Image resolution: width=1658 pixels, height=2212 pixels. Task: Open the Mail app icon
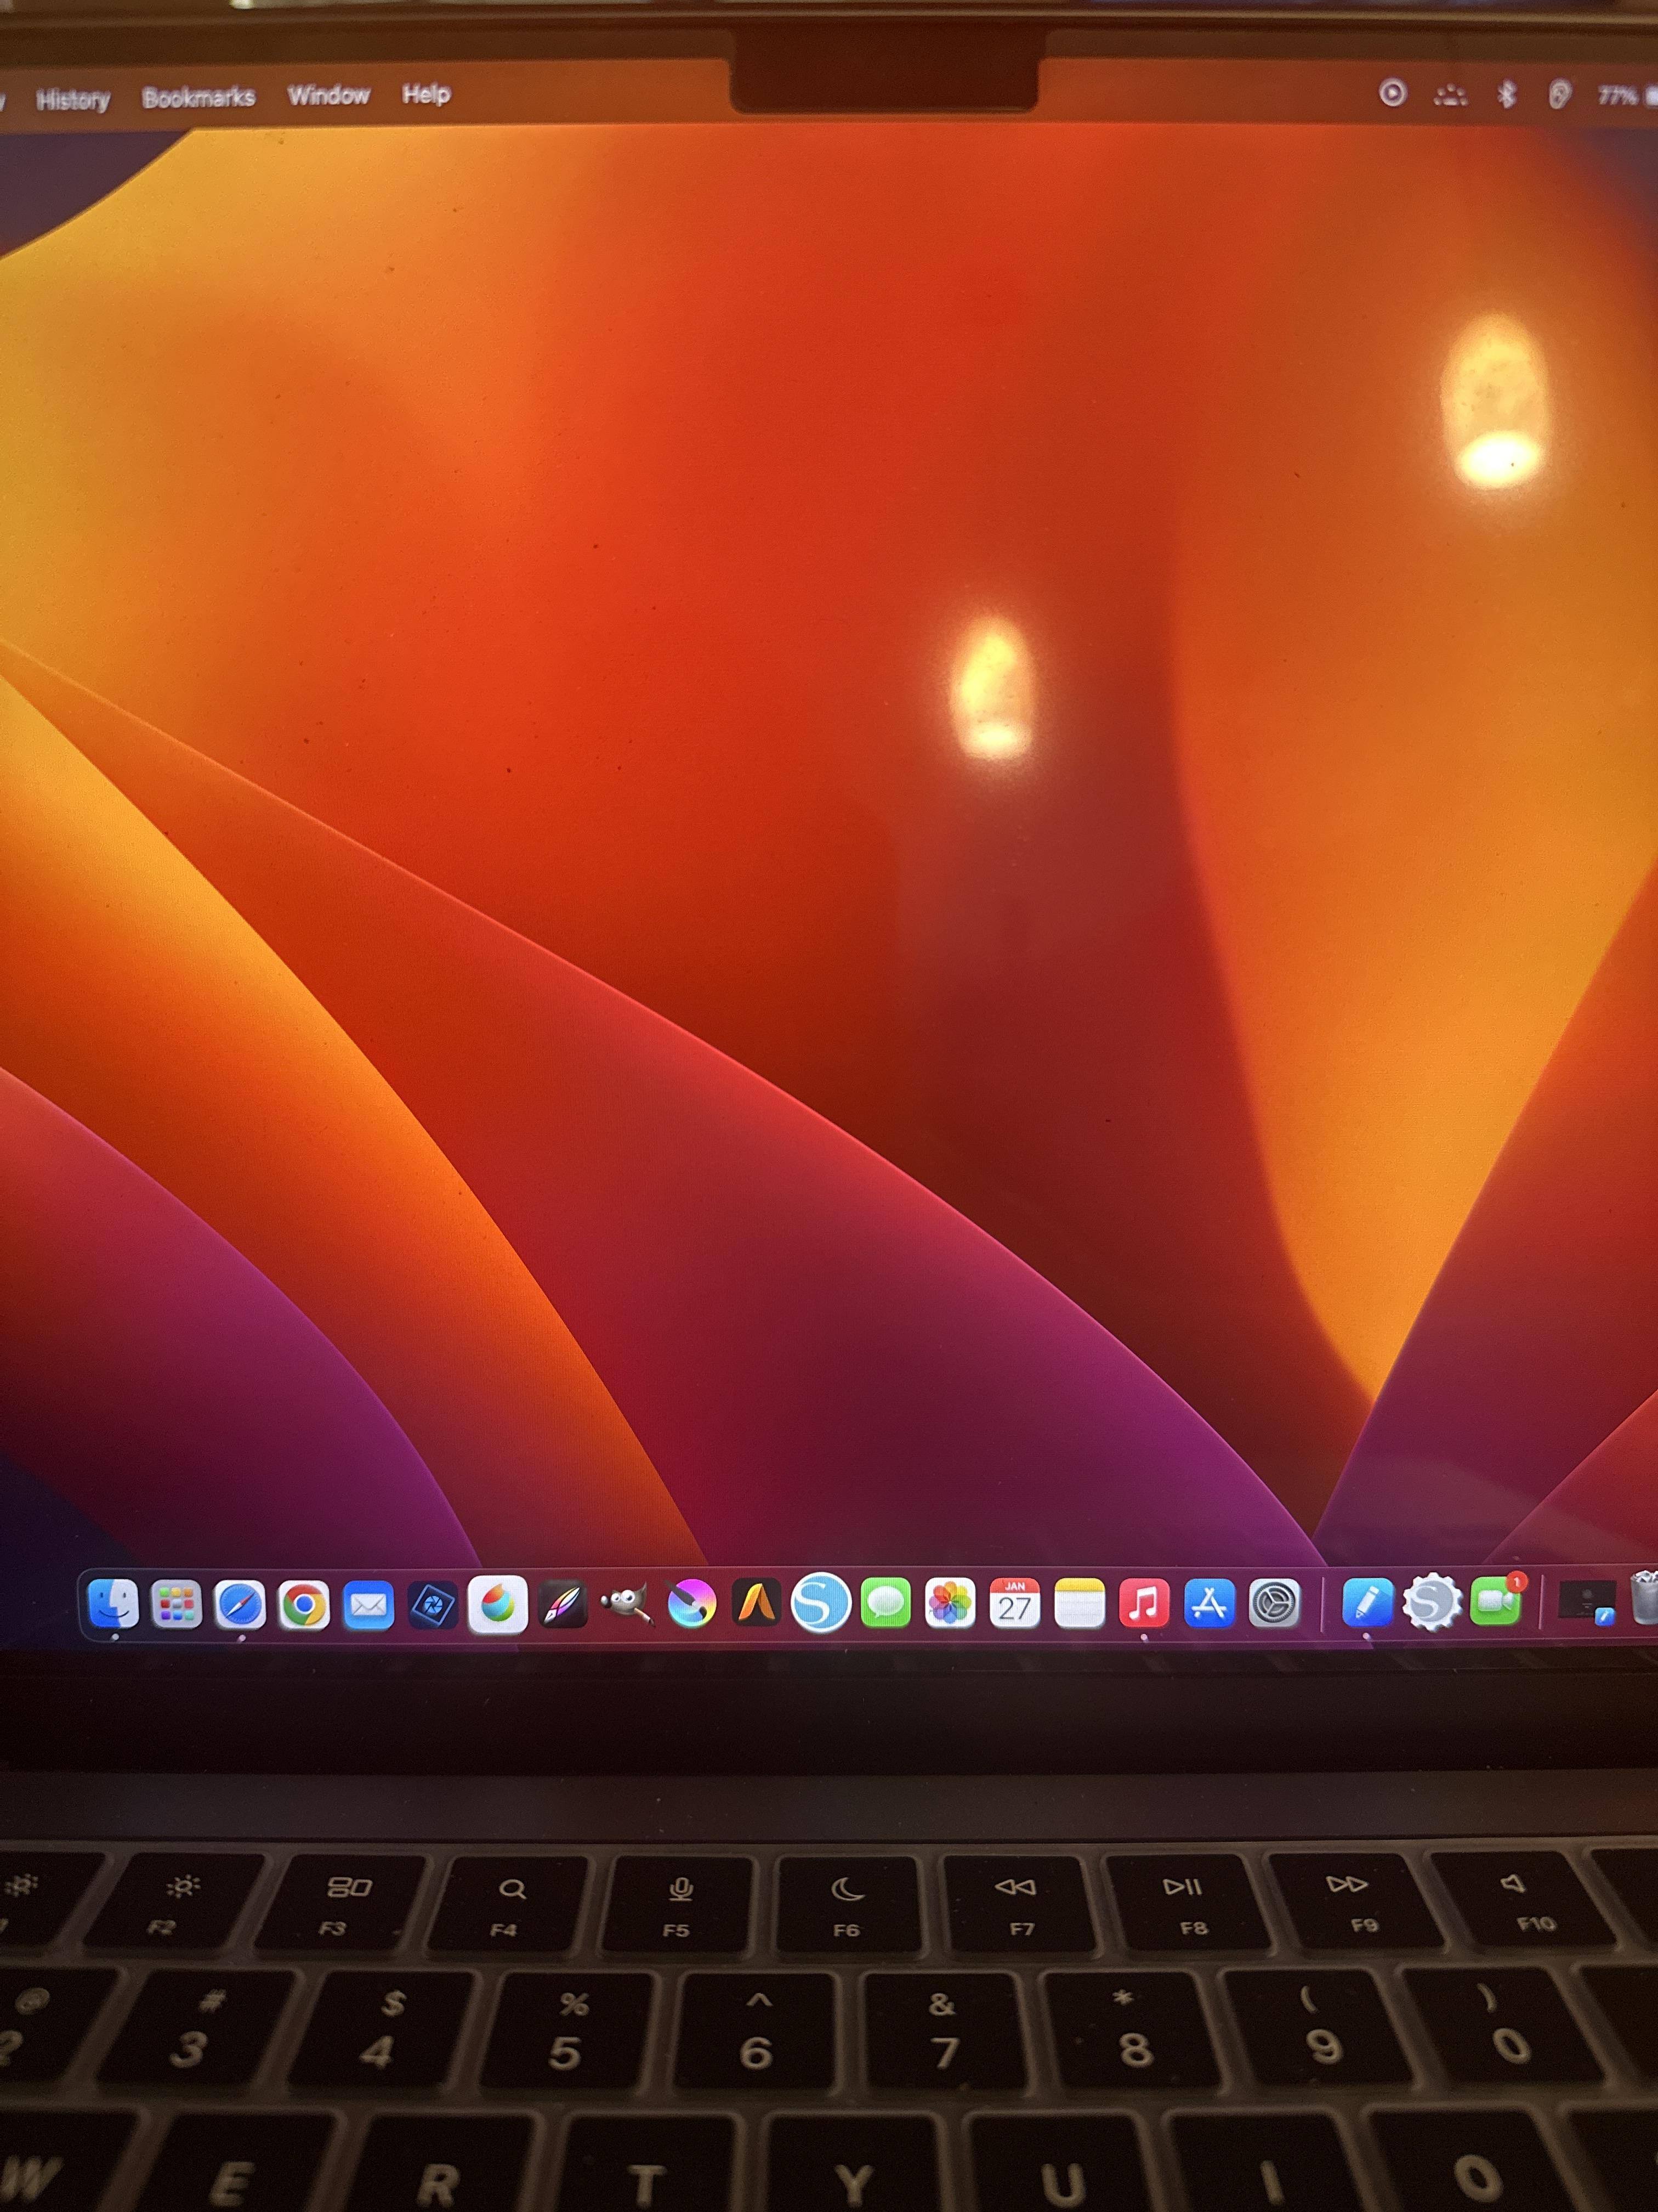point(368,1606)
